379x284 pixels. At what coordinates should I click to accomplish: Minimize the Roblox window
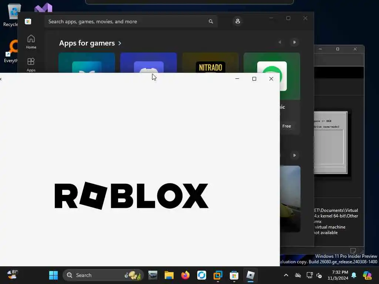pos(237,79)
